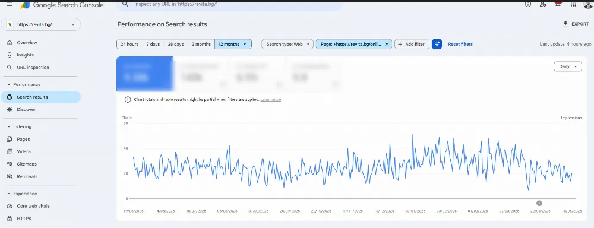Click the Core web vitals gauge icon

tap(10, 206)
